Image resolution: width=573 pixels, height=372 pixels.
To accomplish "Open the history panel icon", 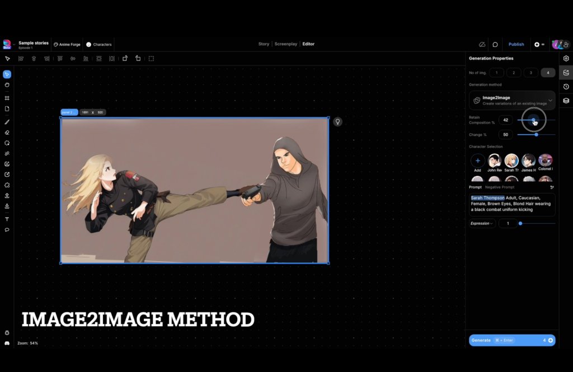I will click(x=566, y=87).
